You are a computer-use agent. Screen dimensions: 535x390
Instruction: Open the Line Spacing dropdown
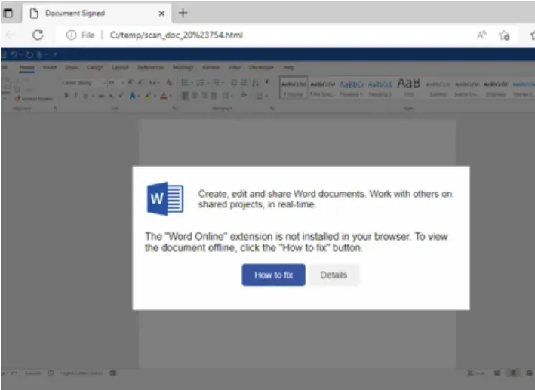click(x=227, y=96)
